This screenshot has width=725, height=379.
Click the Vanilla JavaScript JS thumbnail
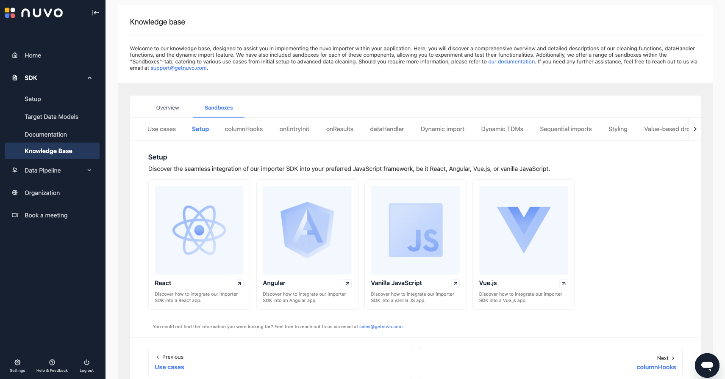pos(415,230)
